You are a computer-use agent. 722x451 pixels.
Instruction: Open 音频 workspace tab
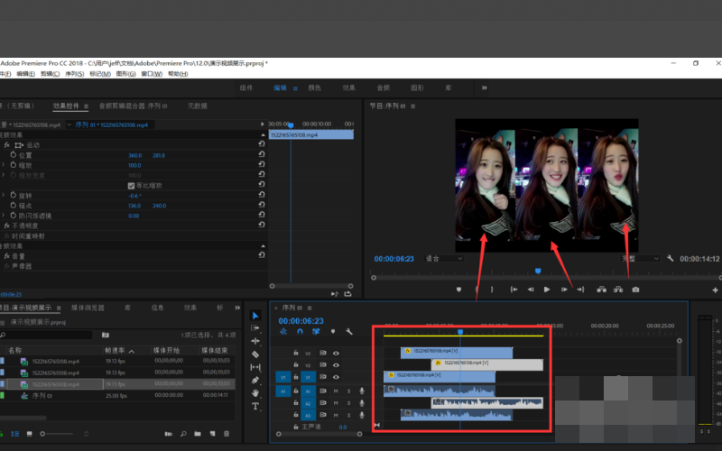[383, 87]
